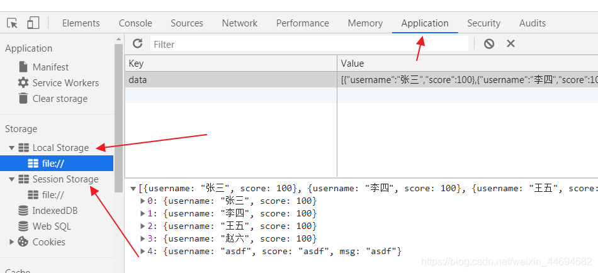Collapse the Local Storage arrow
The height and width of the screenshot is (273, 598).
[11, 148]
